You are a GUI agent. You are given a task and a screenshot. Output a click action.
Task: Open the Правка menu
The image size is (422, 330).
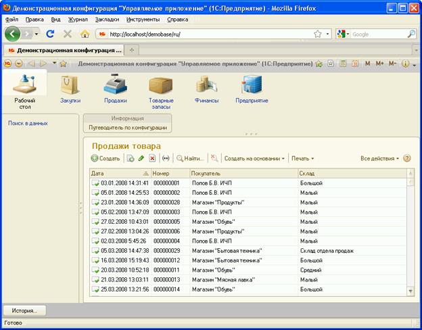pos(34,20)
